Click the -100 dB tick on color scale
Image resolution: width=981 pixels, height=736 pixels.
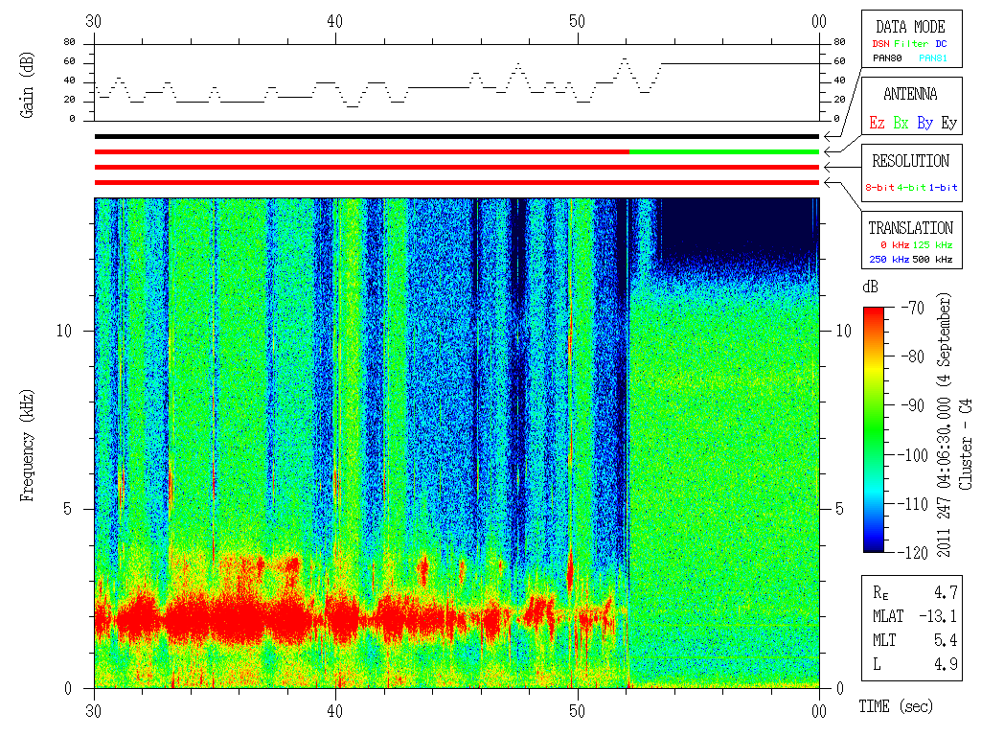(x=913, y=455)
